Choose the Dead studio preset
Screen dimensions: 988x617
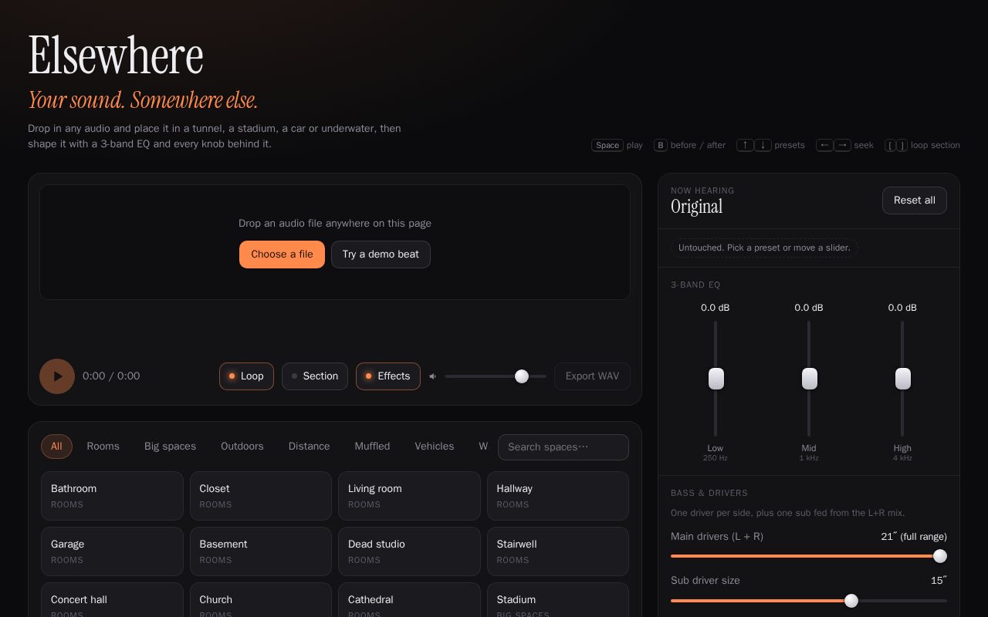[x=409, y=551]
